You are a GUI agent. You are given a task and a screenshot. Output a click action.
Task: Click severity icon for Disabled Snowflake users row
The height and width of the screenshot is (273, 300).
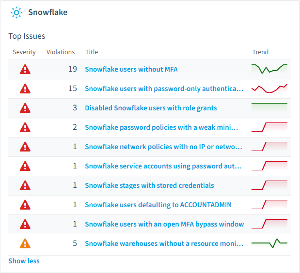(x=25, y=108)
